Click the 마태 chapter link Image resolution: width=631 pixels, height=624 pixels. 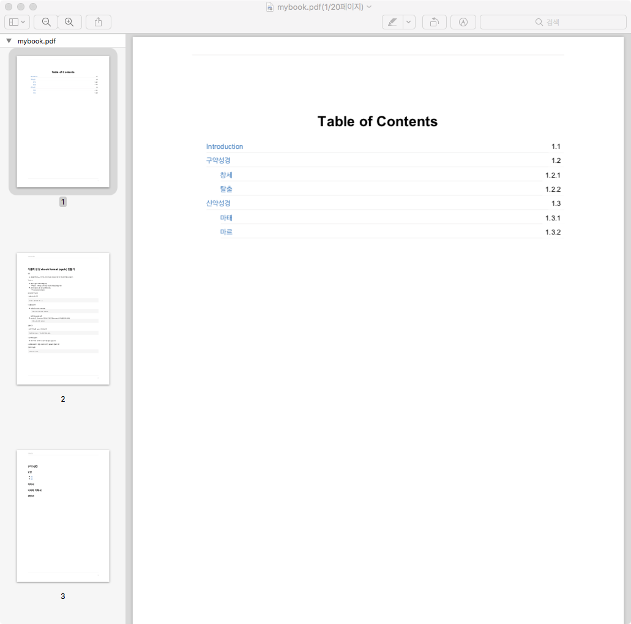point(226,218)
